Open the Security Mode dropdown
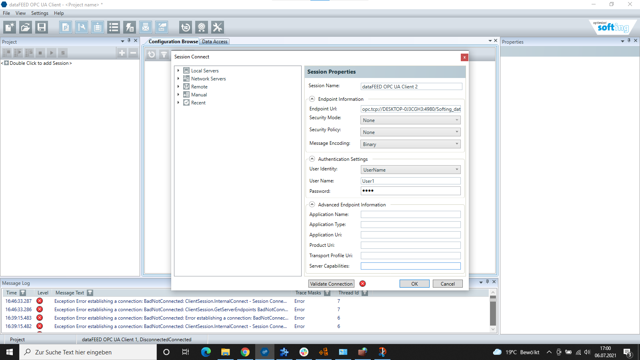Image resolution: width=640 pixels, height=360 pixels. tap(410, 120)
